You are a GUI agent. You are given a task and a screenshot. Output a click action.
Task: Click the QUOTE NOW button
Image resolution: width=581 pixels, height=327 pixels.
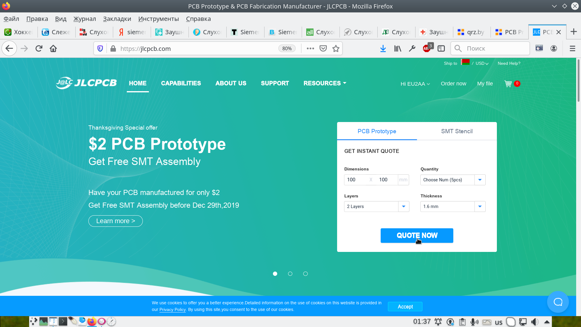pyautogui.click(x=417, y=236)
